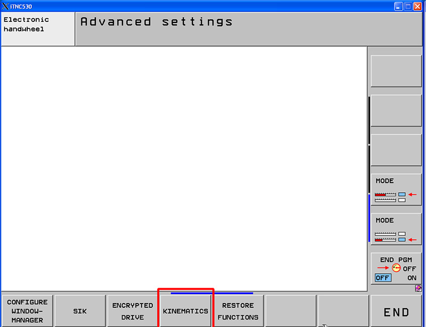Click inside the empty white display area

point(184,168)
